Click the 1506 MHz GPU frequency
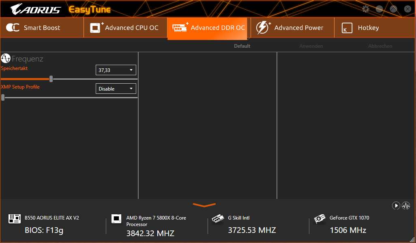This screenshot has width=416, height=243. (x=348, y=230)
